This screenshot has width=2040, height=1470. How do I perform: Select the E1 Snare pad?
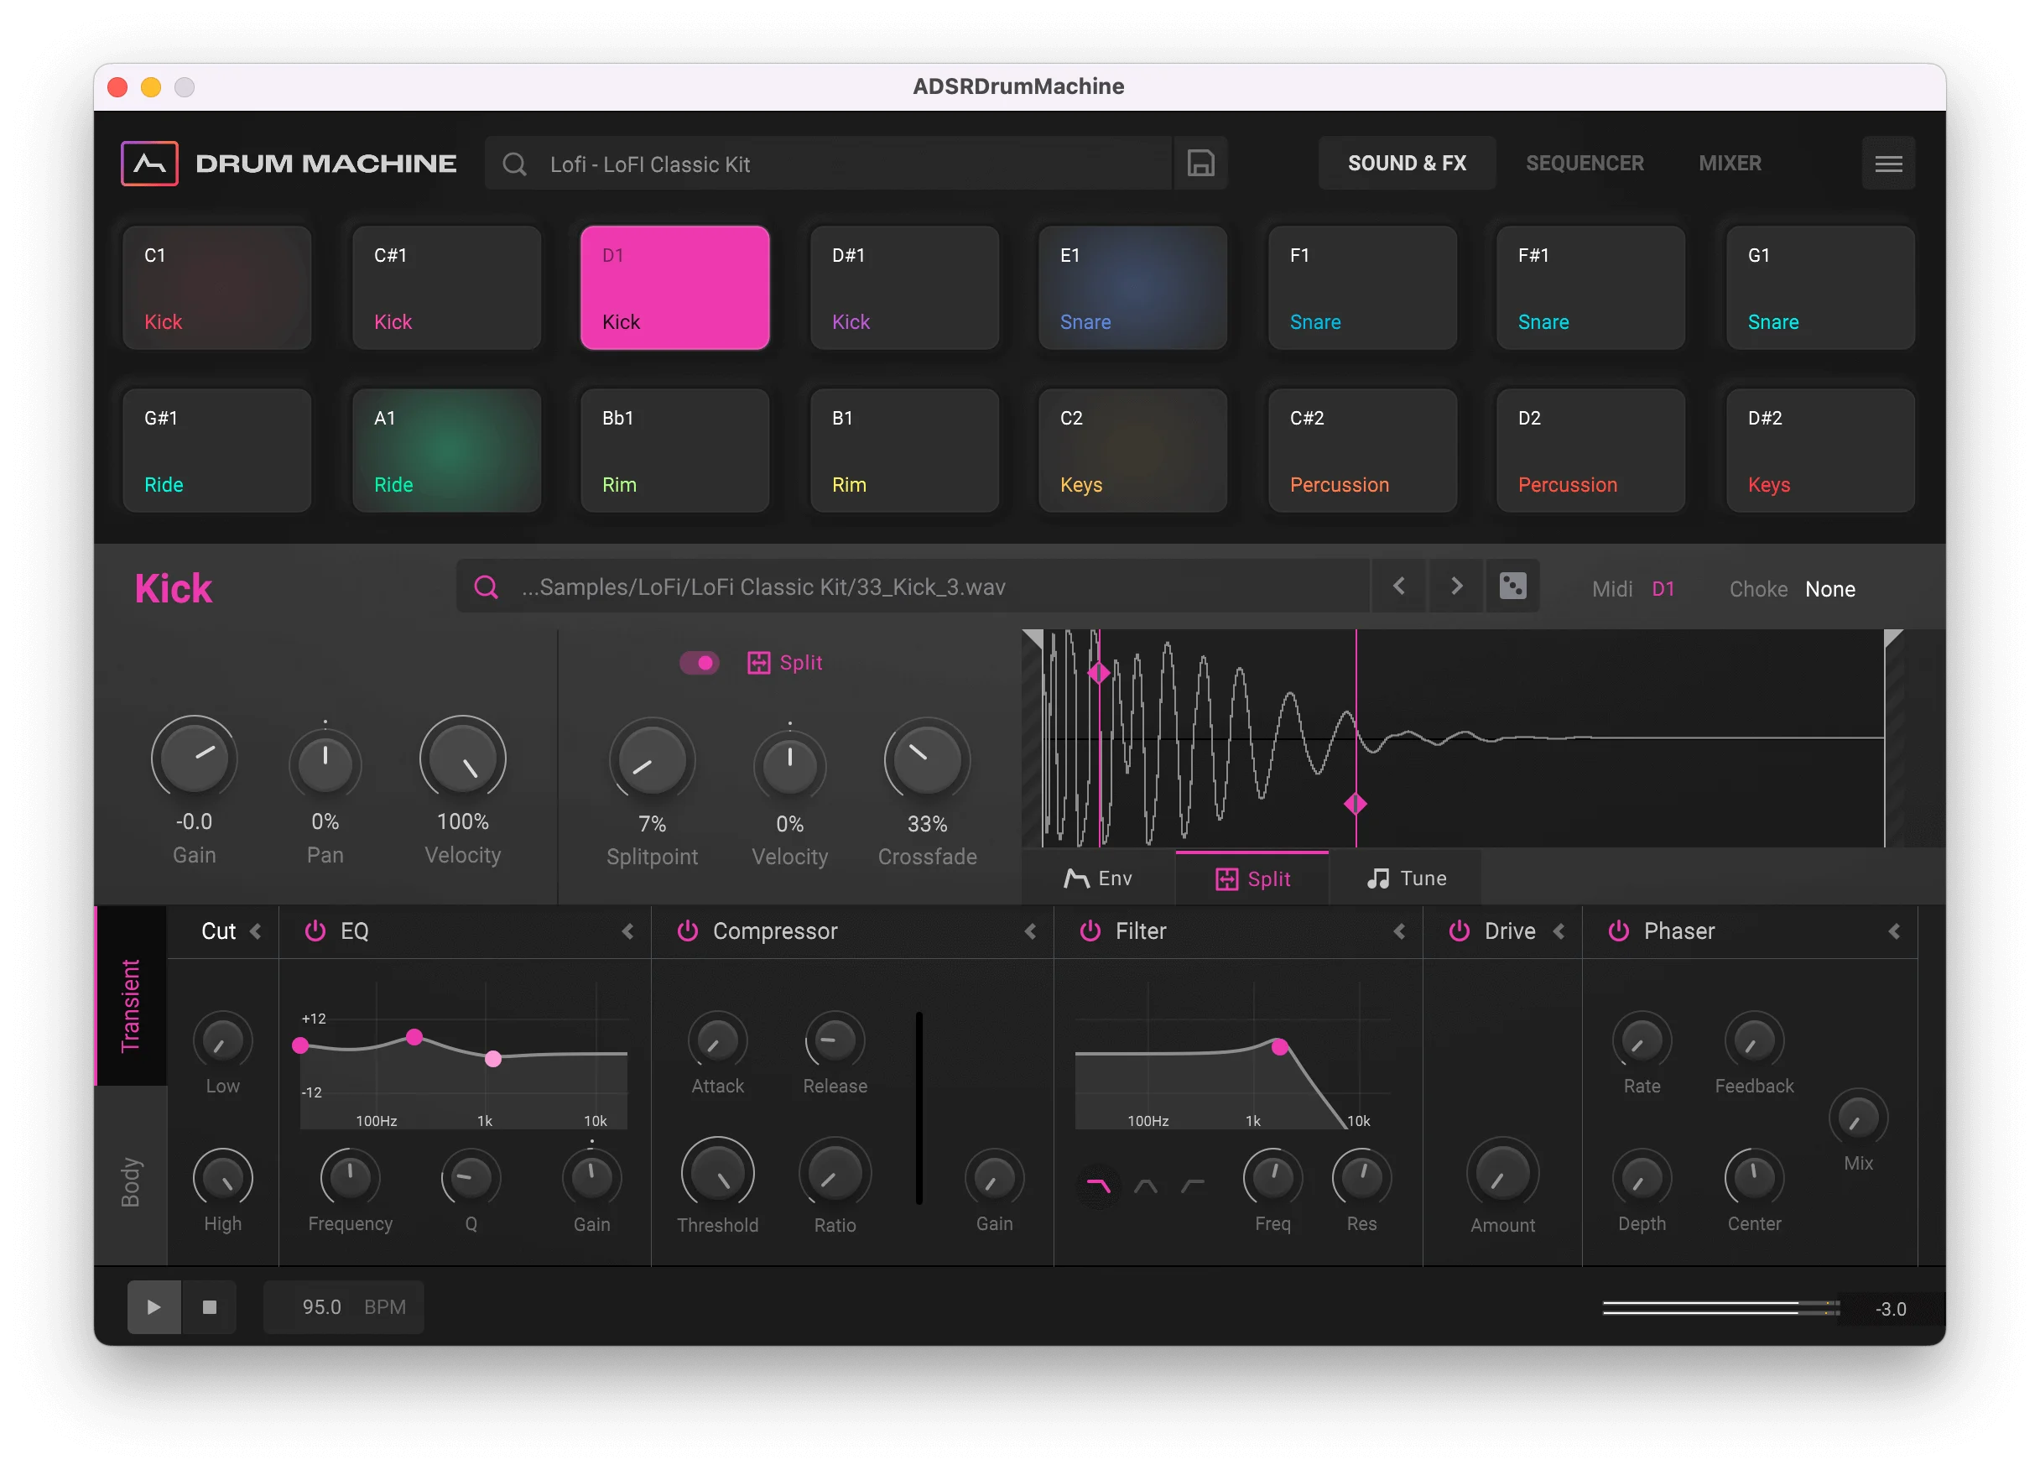point(1132,287)
